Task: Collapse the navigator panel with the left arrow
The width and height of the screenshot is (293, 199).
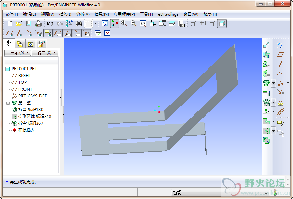Action: click(x=61, y=98)
